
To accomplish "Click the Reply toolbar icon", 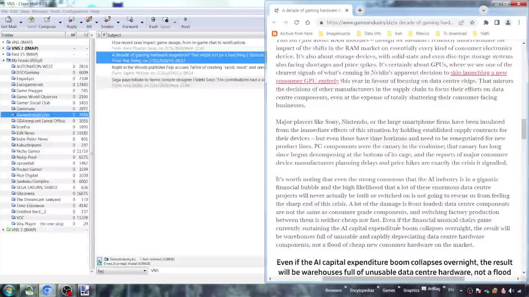I will click(x=71, y=22).
